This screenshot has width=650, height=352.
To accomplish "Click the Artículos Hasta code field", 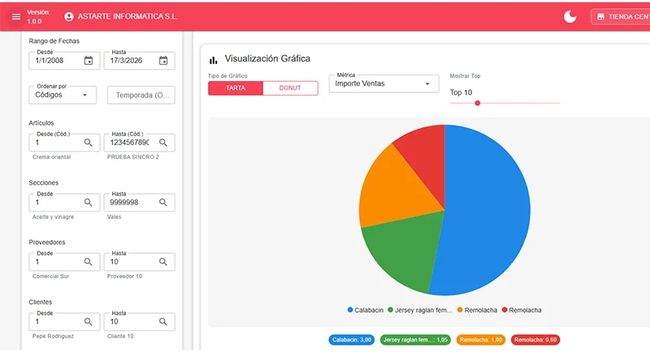I will coord(130,143).
